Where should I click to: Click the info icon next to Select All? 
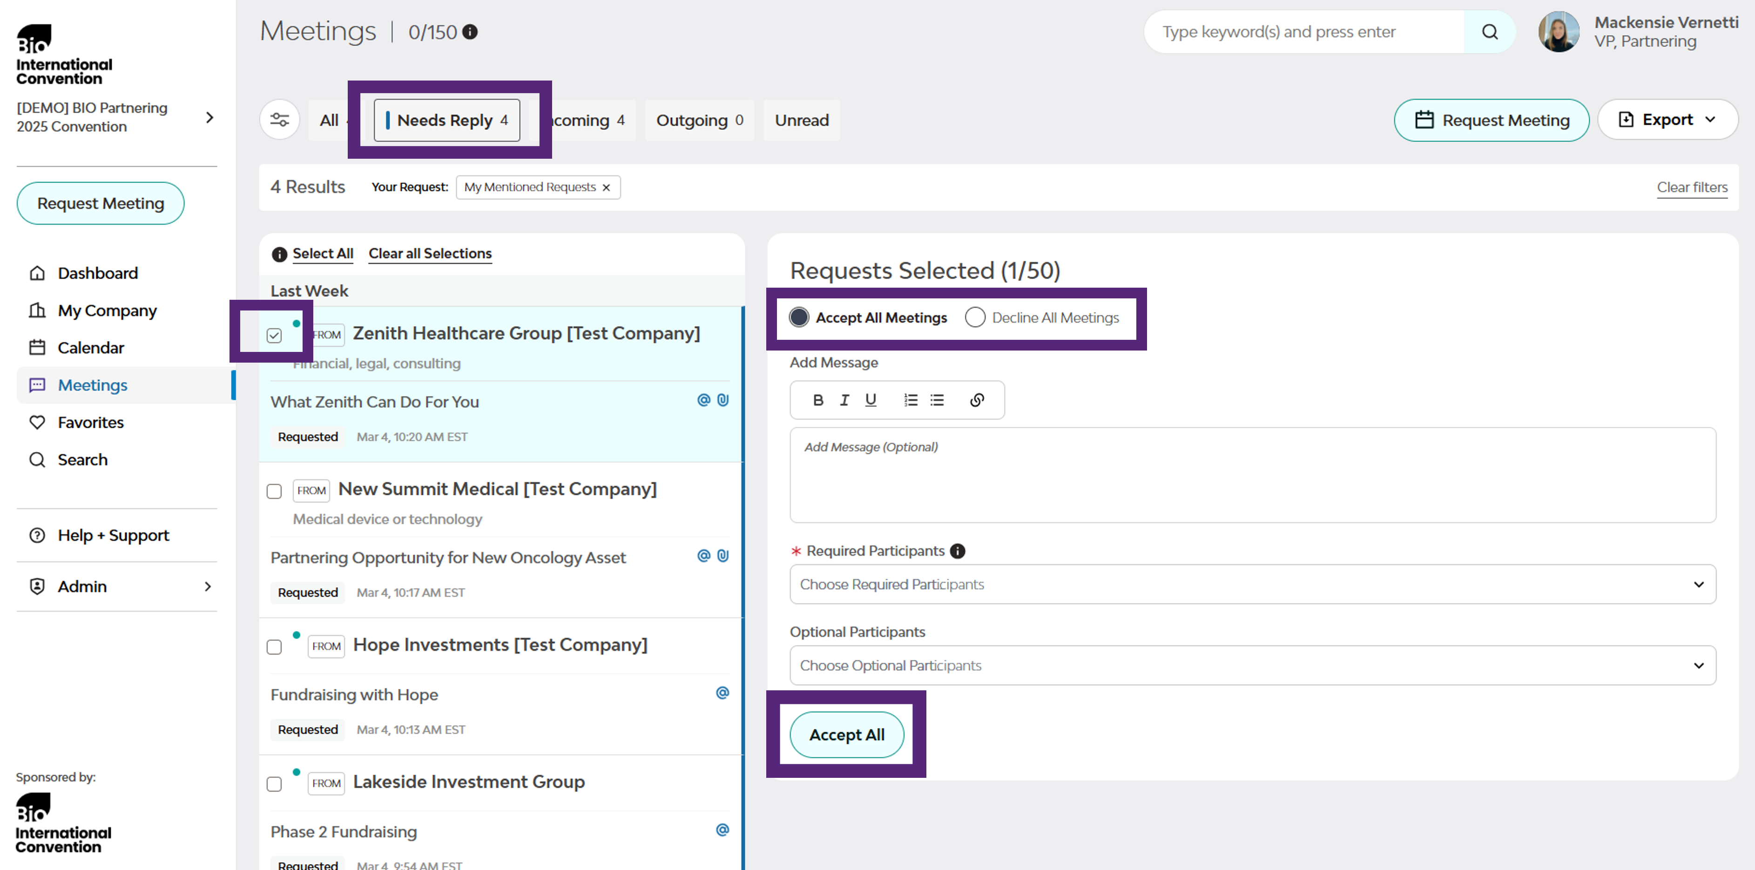coord(279,254)
